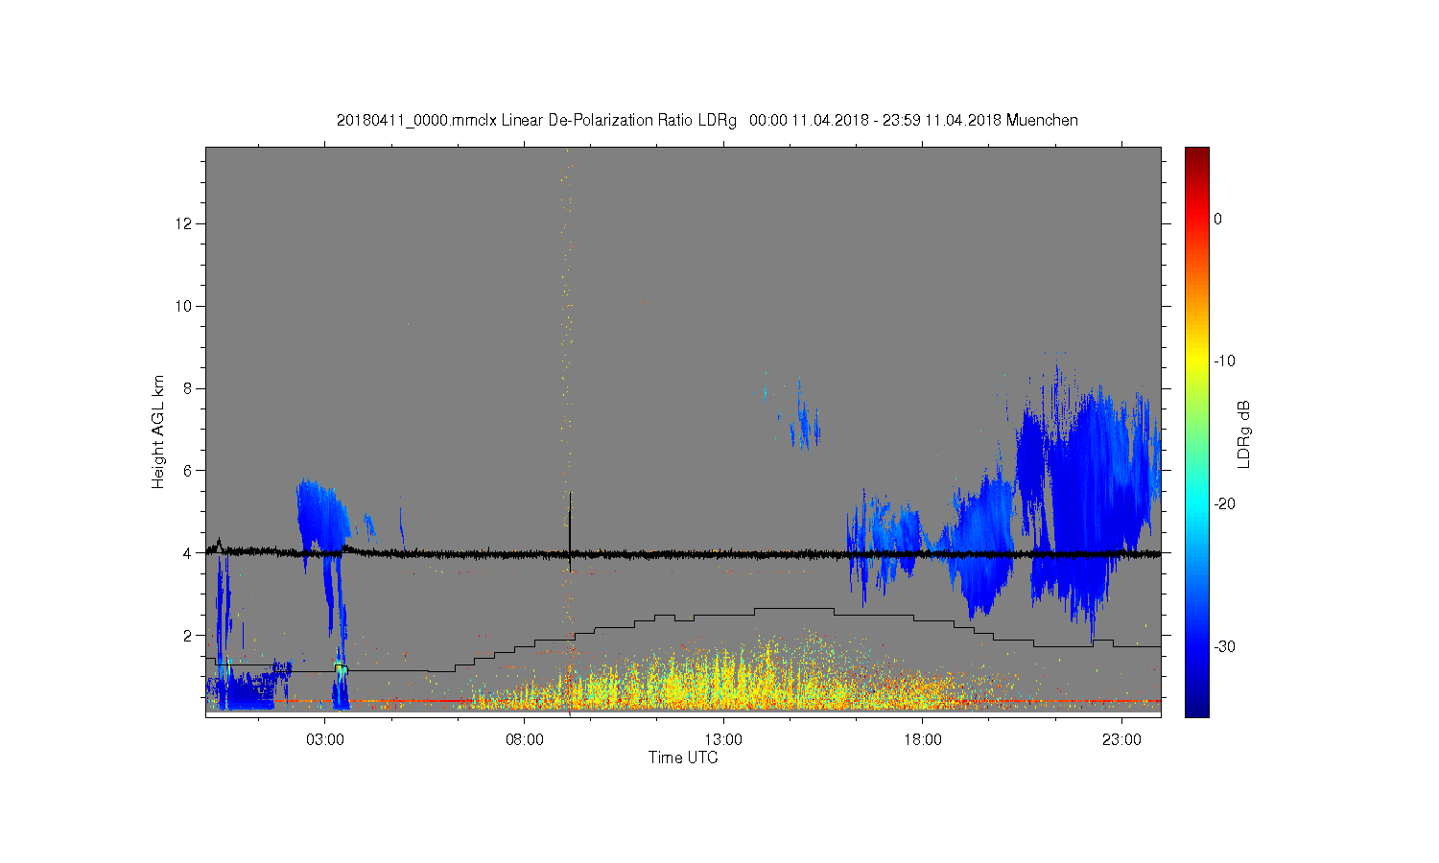Click the height axis tick label 6
Image resolution: width=1439 pixels, height=863 pixels.
tap(188, 470)
